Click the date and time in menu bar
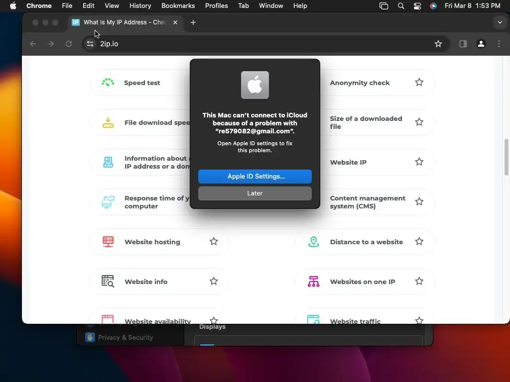 click(x=472, y=6)
